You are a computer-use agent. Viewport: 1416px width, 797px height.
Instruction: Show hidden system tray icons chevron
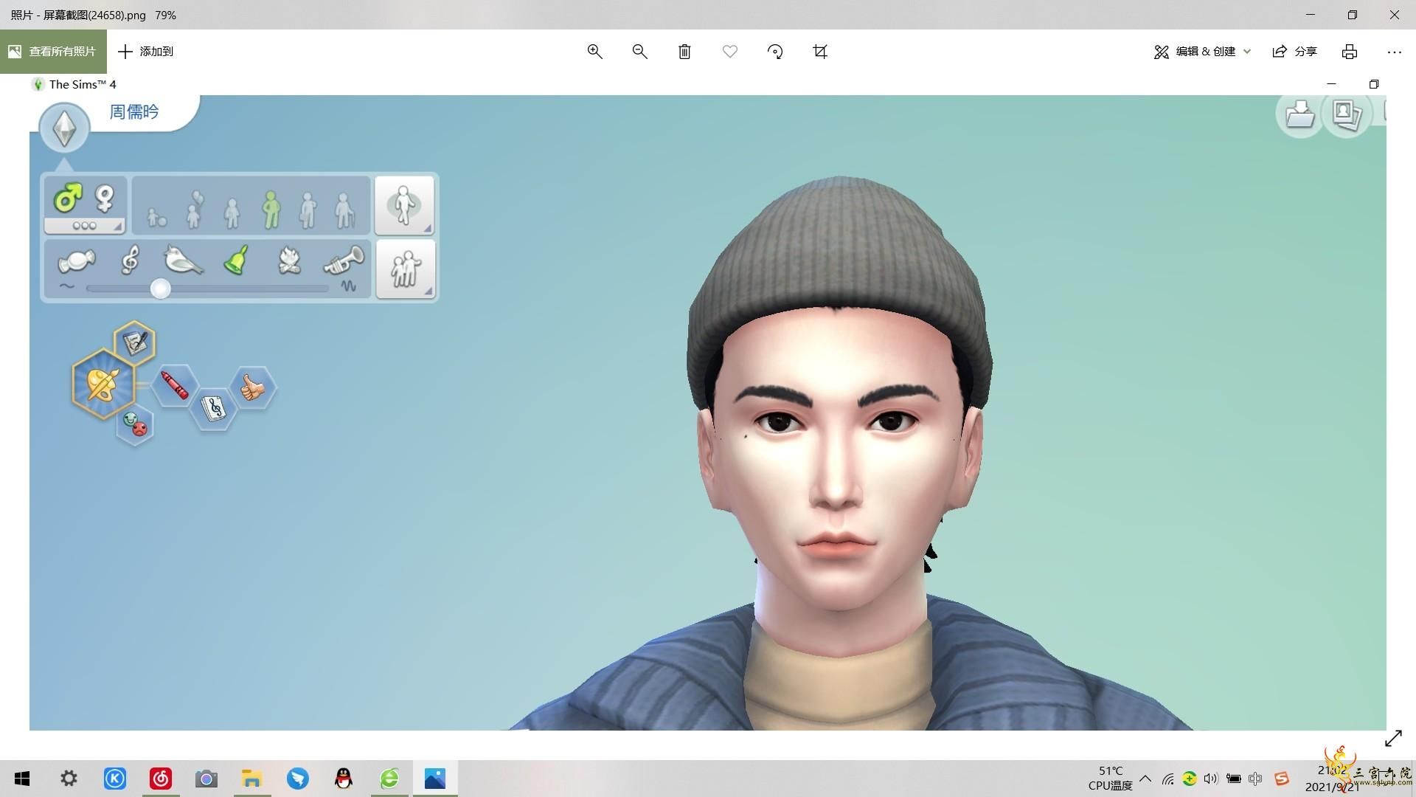point(1145,779)
